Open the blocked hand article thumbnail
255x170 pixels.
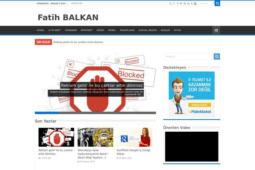[56, 137]
